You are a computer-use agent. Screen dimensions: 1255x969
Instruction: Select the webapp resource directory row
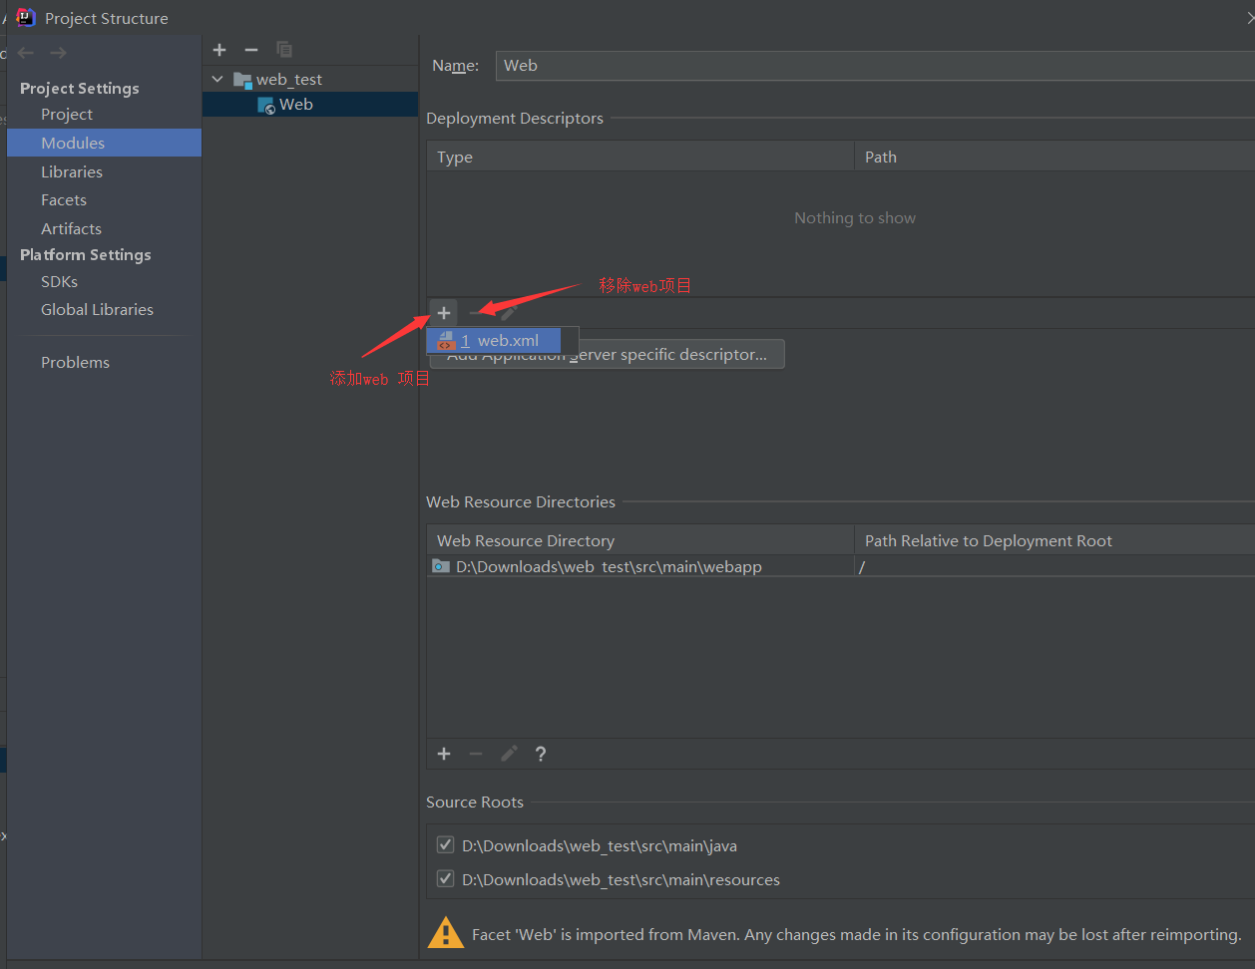click(640, 566)
